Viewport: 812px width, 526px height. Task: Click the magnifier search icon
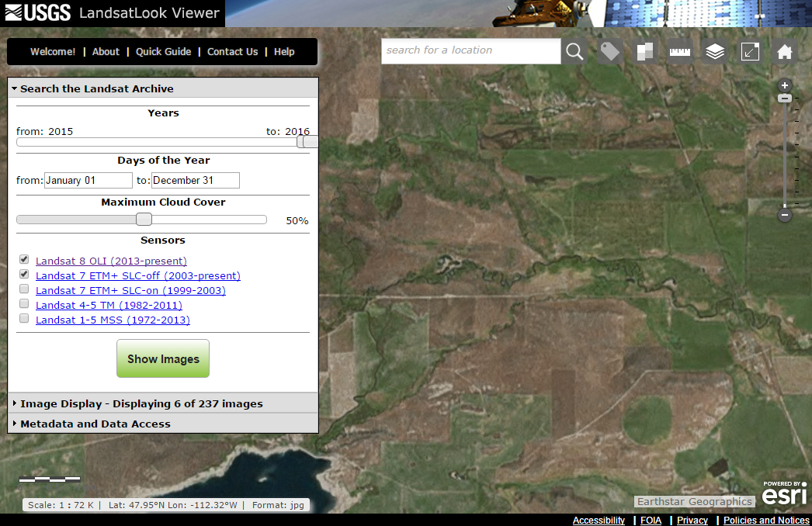[x=574, y=51]
